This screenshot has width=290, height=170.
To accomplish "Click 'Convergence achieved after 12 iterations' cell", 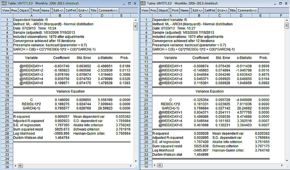I will click(x=183, y=41).
